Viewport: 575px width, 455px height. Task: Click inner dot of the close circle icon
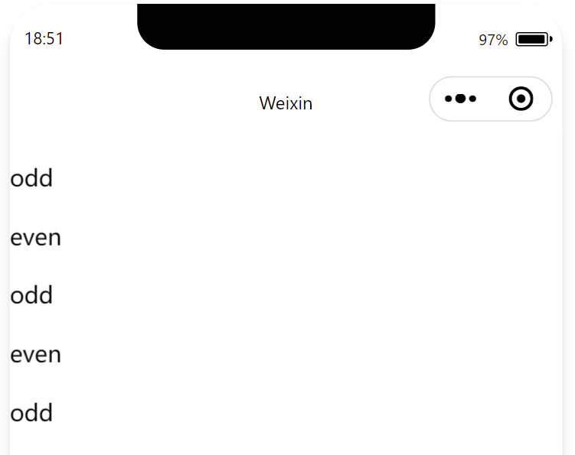pyautogui.click(x=521, y=99)
